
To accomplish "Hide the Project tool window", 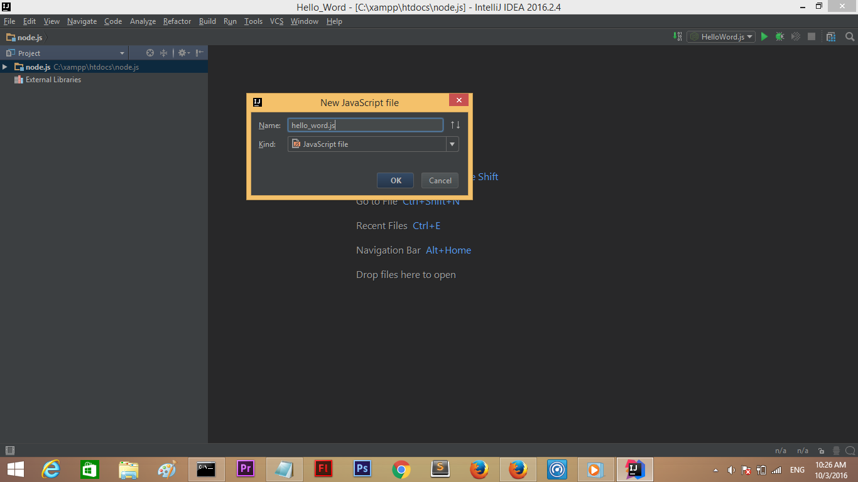I will 198,53.
